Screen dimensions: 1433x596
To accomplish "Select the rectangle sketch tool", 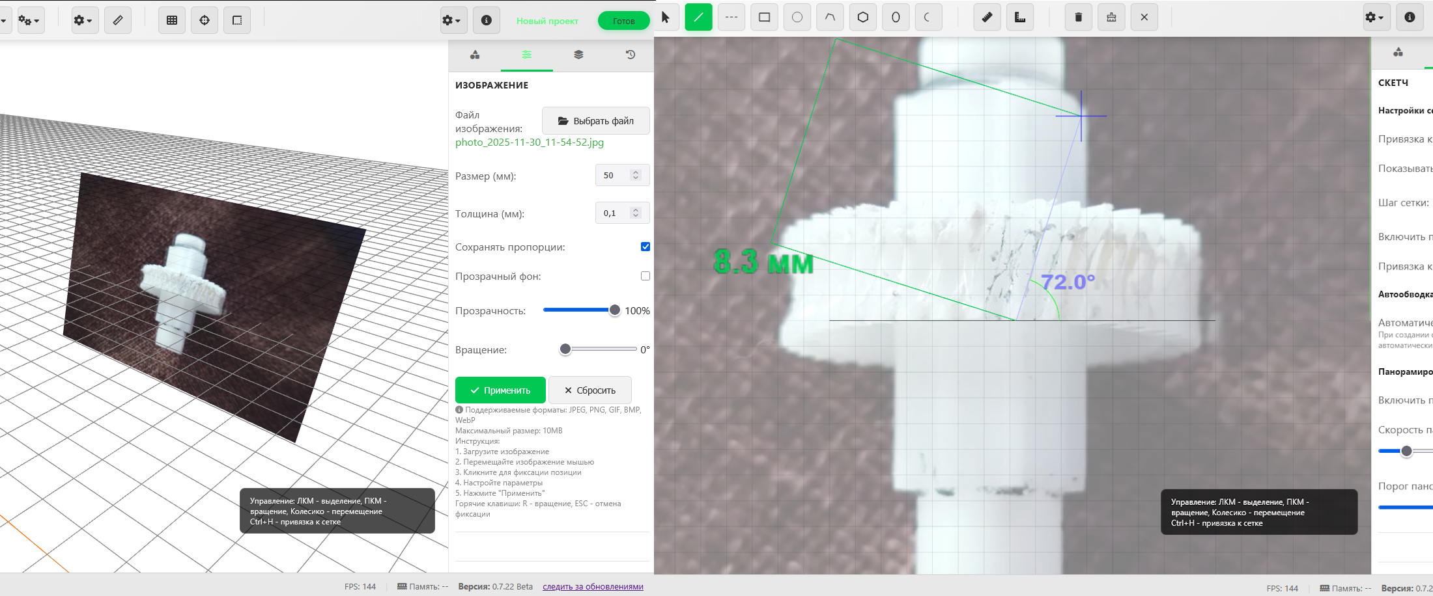I will pyautogui.click(x=764, y=18).
